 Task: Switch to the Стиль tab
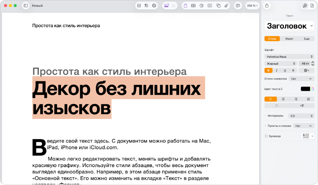(x=272, y=39)
